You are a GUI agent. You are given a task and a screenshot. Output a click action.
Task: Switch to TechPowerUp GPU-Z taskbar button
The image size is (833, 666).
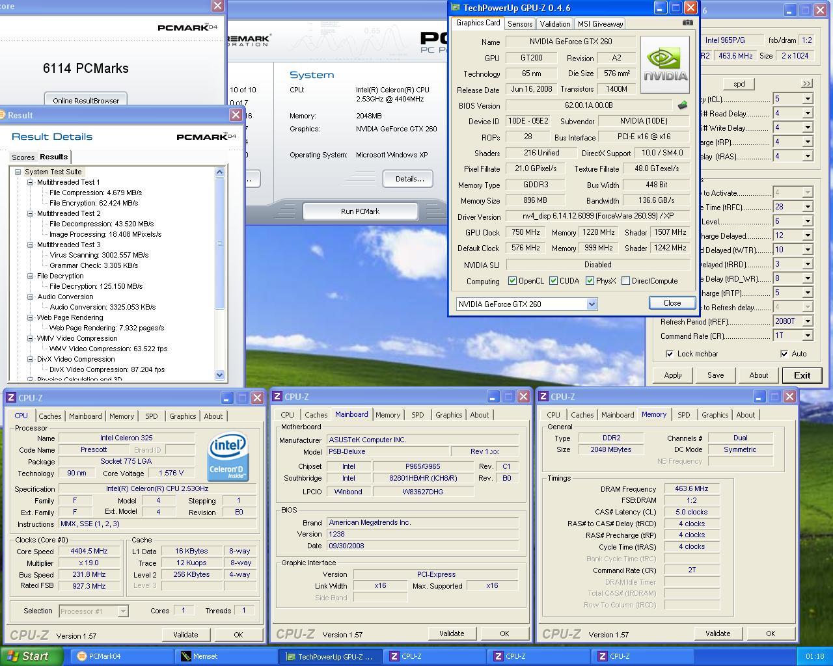click(331, 657)
